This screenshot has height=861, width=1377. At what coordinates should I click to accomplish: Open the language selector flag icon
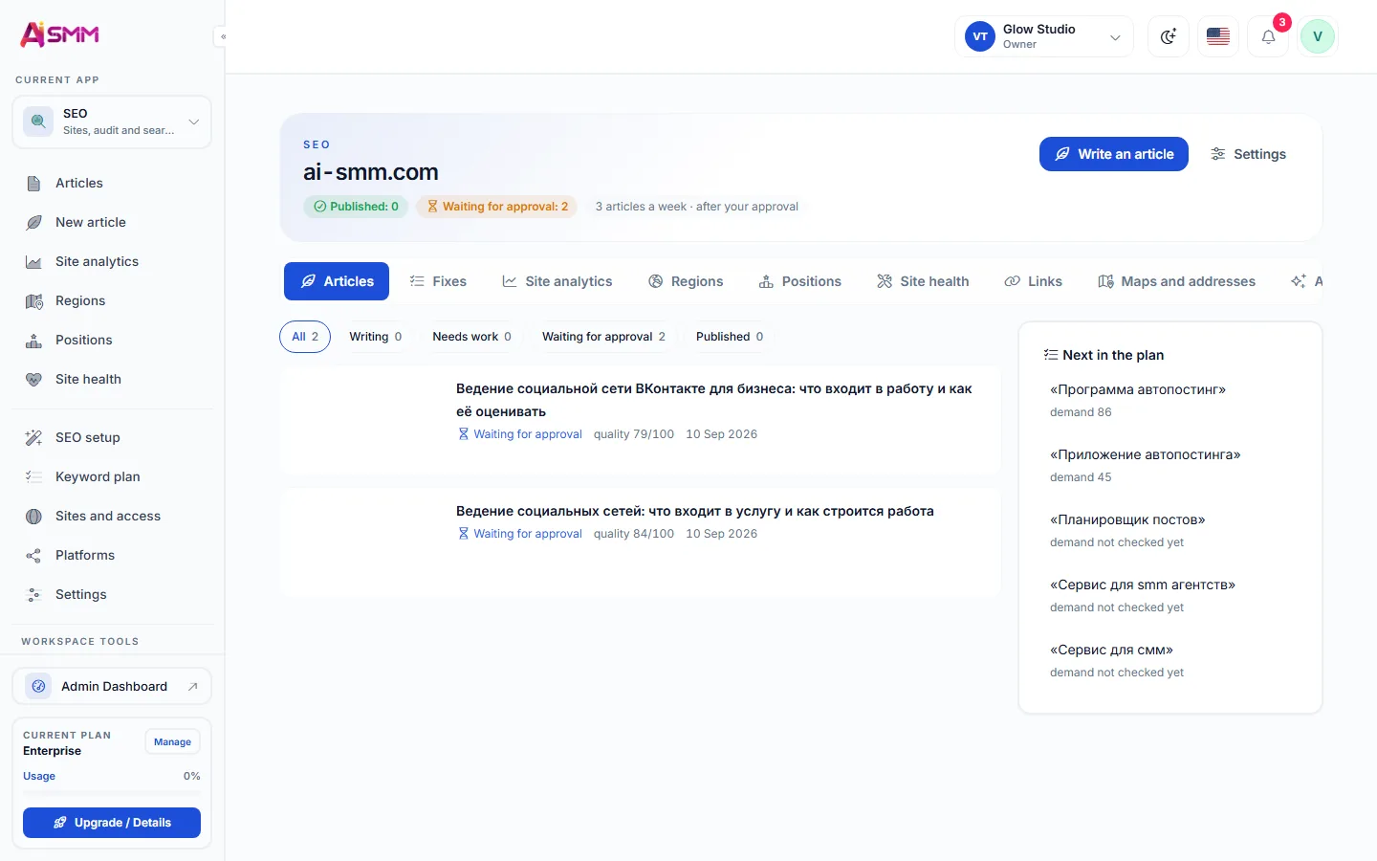click(x=1218, y=36)
